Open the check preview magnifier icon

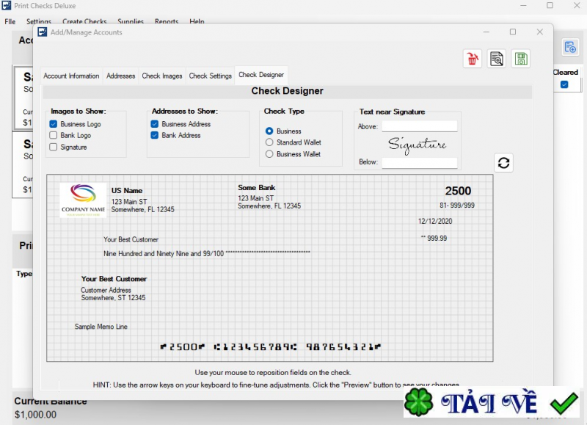497,59
